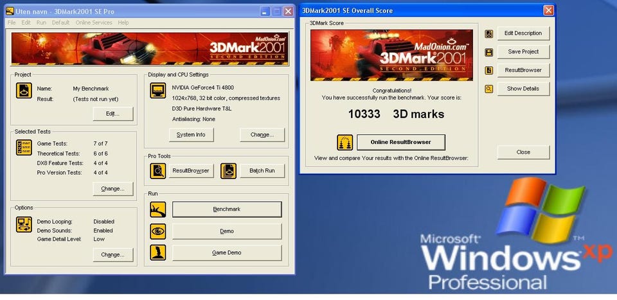Start the Game Demo

pyautogui.click(x=227, y=253)
